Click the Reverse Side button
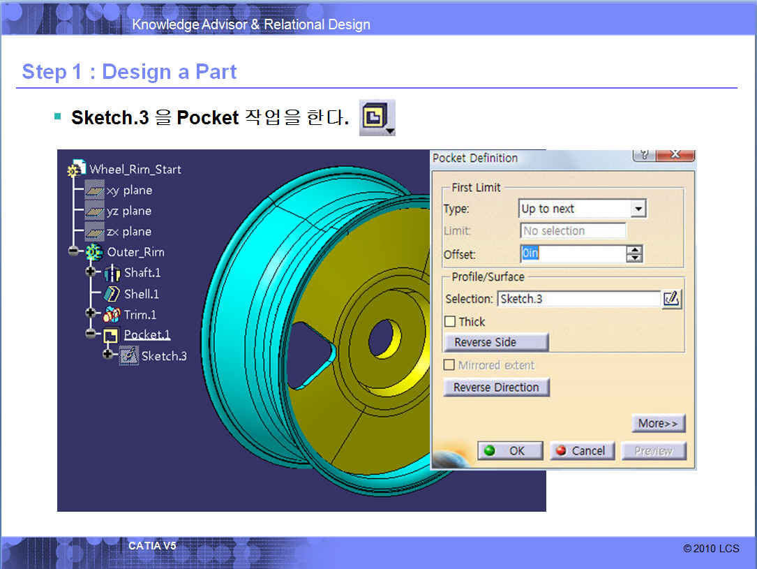 [496, 342]
